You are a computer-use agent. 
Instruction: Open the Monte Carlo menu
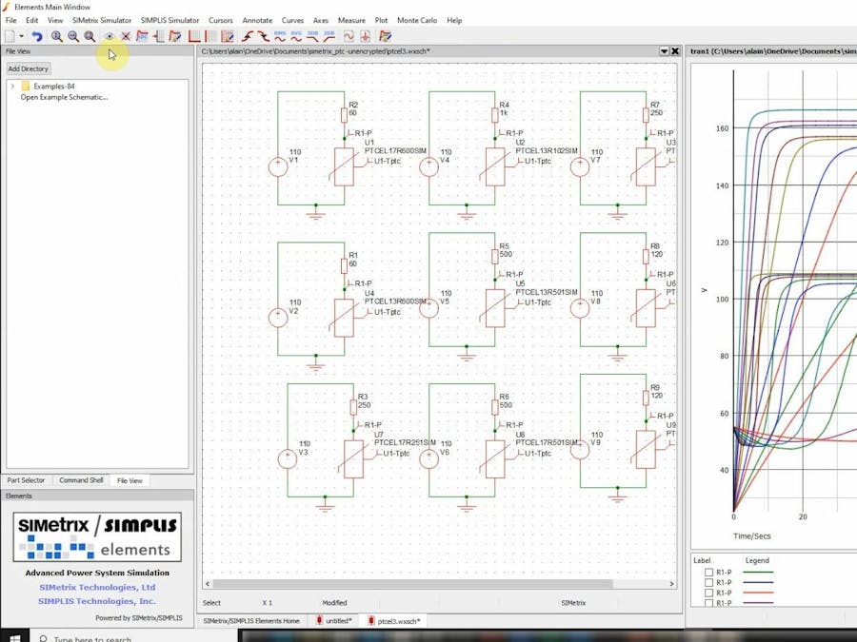[x=417, y=20]
